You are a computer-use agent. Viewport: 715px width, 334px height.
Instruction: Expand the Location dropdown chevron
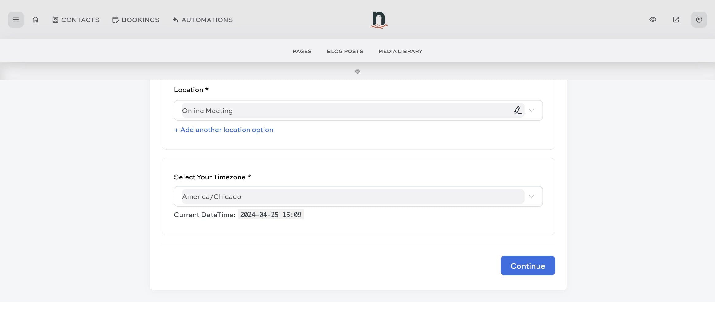click(x=532, y=110)
